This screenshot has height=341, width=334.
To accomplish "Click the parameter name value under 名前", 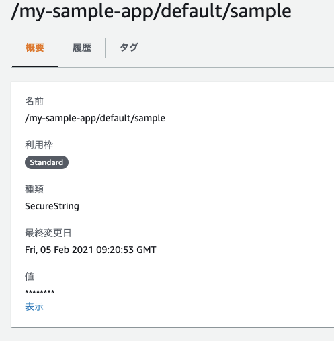I will 95,118.
